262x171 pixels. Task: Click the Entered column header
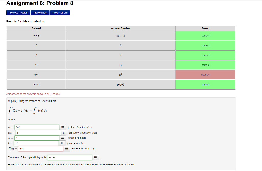point(36,28)
